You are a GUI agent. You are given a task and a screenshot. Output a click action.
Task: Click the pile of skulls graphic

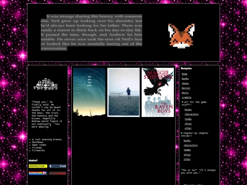[46, 84]
